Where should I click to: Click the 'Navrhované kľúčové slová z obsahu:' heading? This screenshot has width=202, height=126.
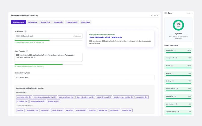coord(30,88)
